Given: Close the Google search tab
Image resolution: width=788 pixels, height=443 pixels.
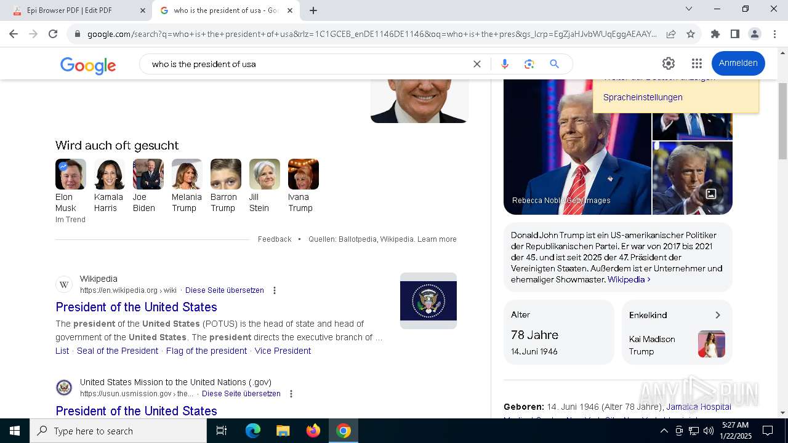Looking at the screenshot, I should 290,10.
